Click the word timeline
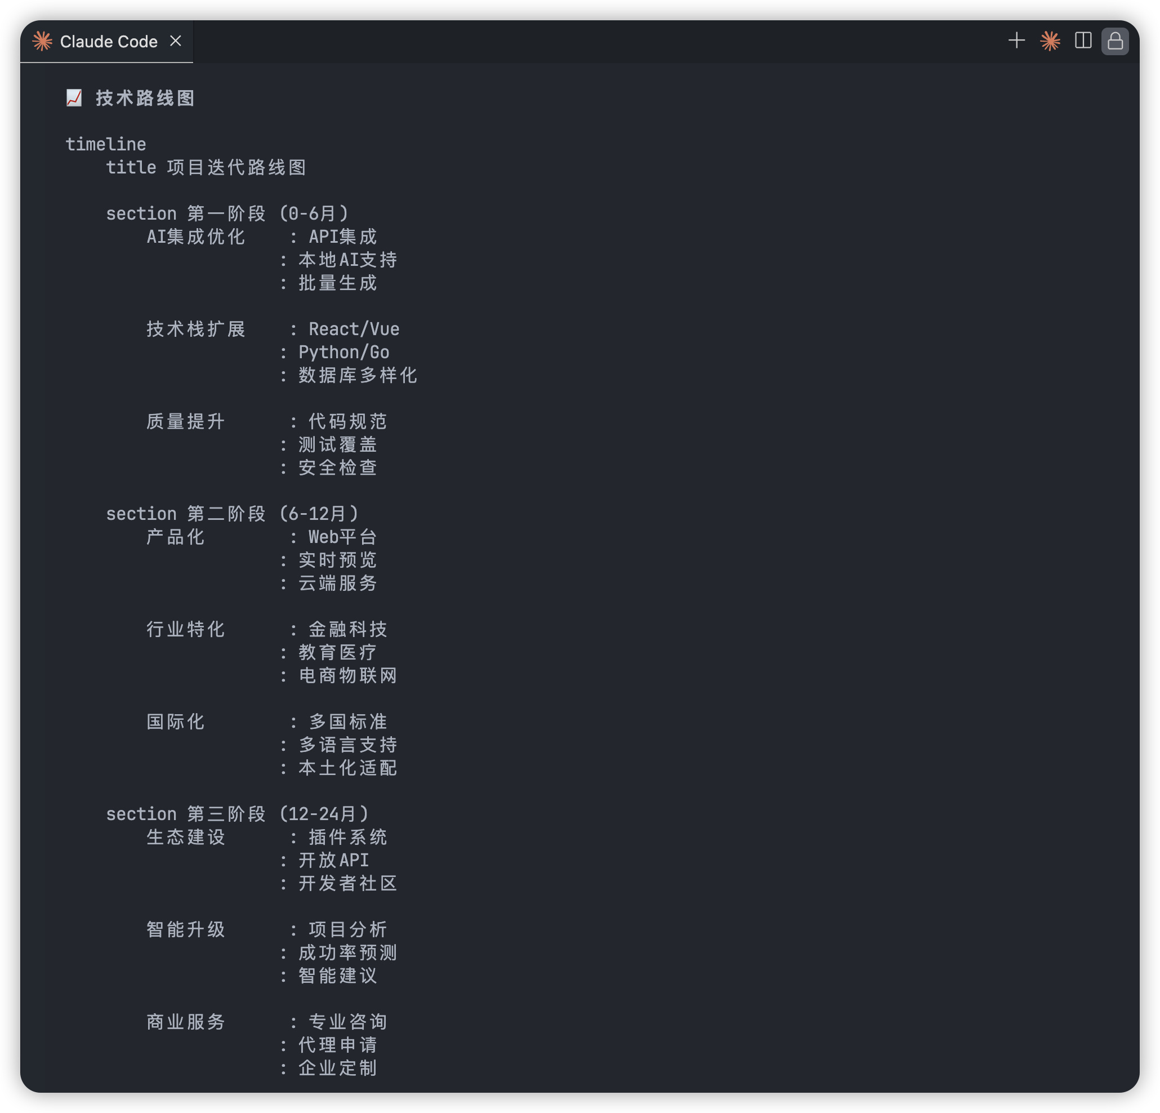This screenshot has height=1113, width=1160. tap(105, 144)
